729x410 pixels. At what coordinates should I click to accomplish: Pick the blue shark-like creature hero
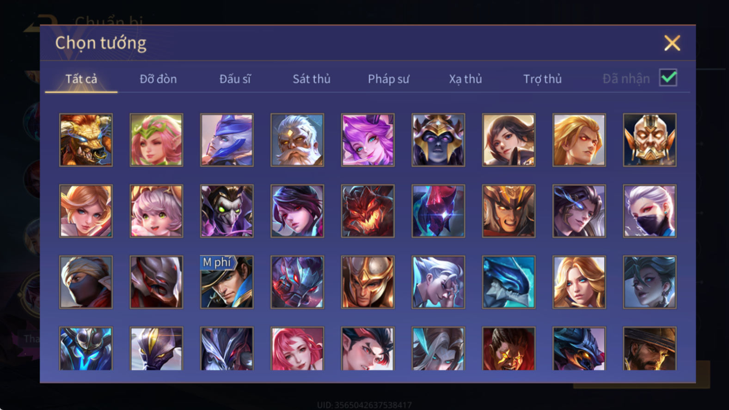[x=508, y=282]
